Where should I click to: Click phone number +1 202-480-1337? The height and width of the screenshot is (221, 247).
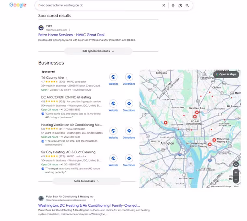click(x=71, y=137)
